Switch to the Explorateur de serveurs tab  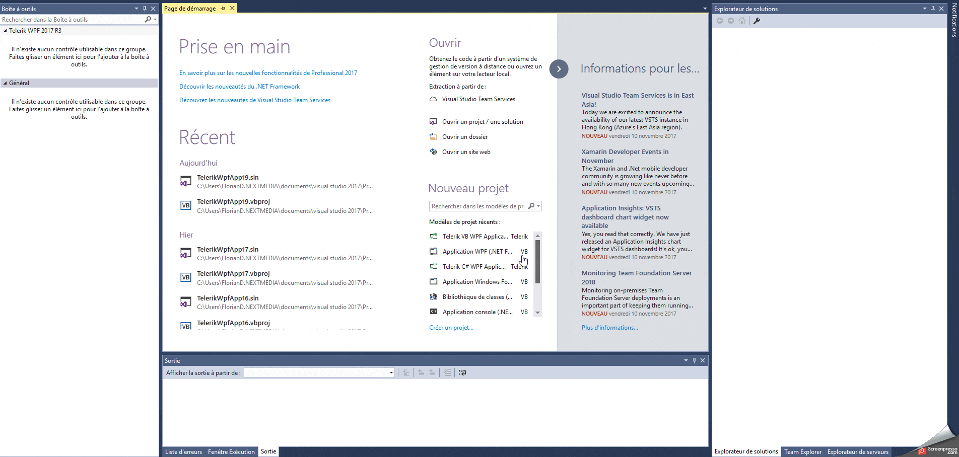click(858, 451)
